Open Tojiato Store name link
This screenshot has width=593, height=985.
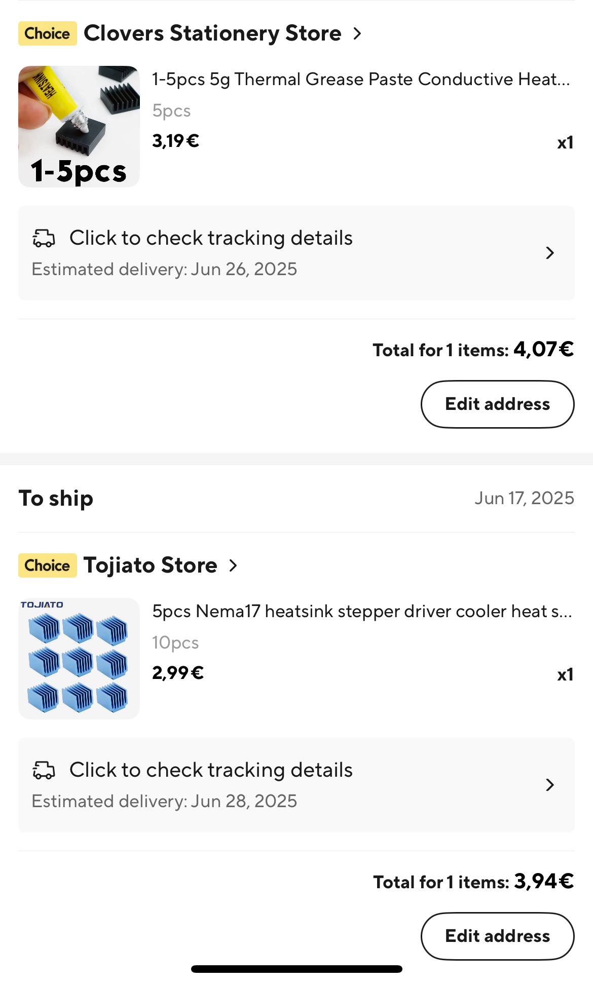pyautogui.click(x=151, y=565)
